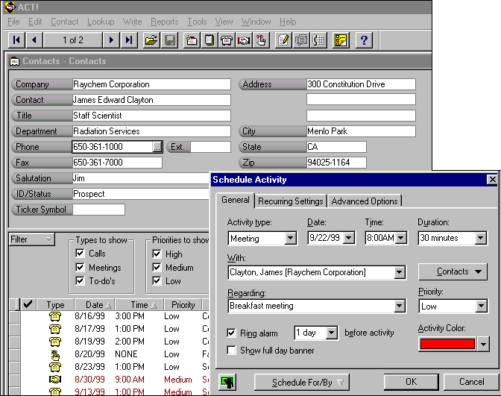This screenshot has width=501, height=396.
Task: Toggle the Medium priority checkbox
Action: pyautogui.click(x=157, y=267)
